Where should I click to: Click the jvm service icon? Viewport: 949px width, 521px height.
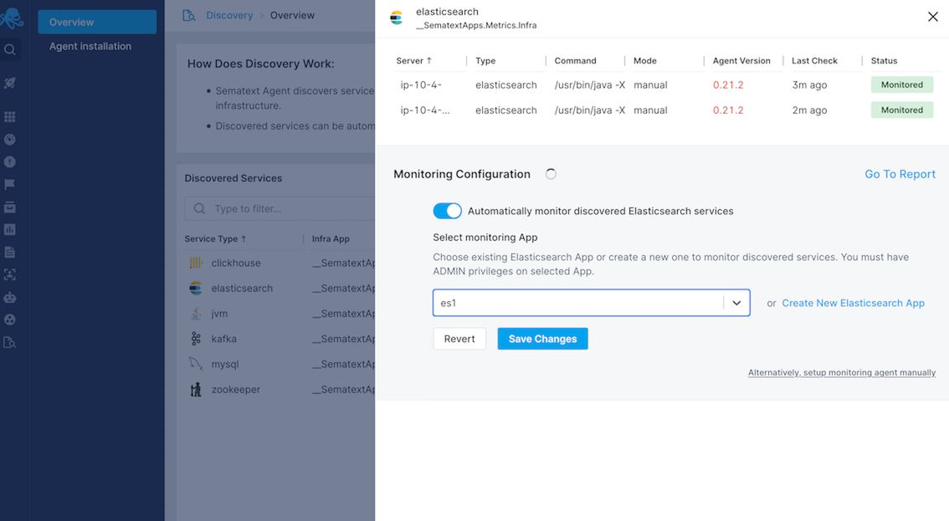click(196, 314)
